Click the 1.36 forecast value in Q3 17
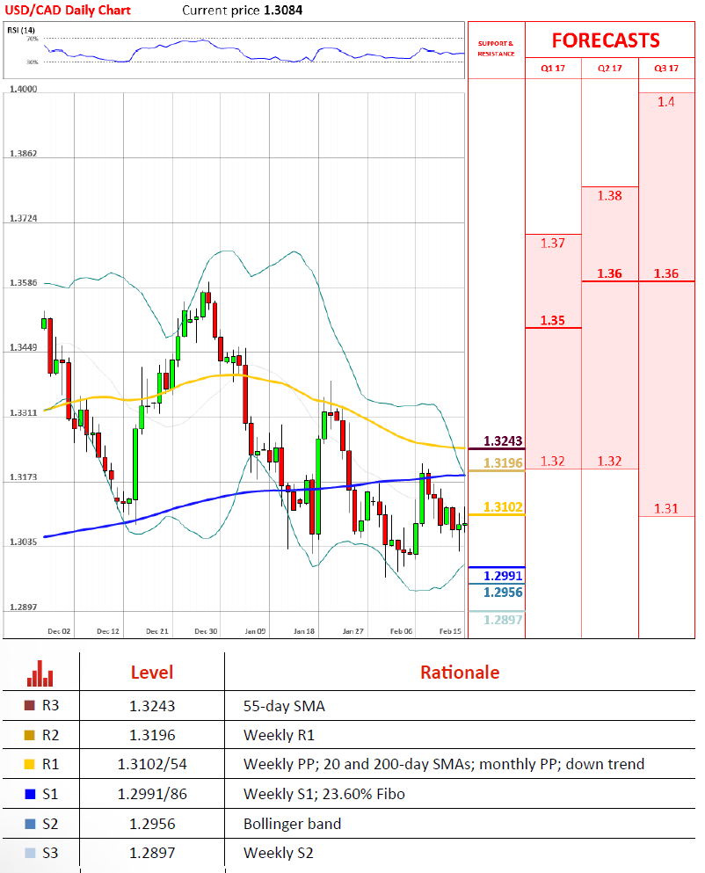This screenshot has height=873, width=705. pos(666,274)
